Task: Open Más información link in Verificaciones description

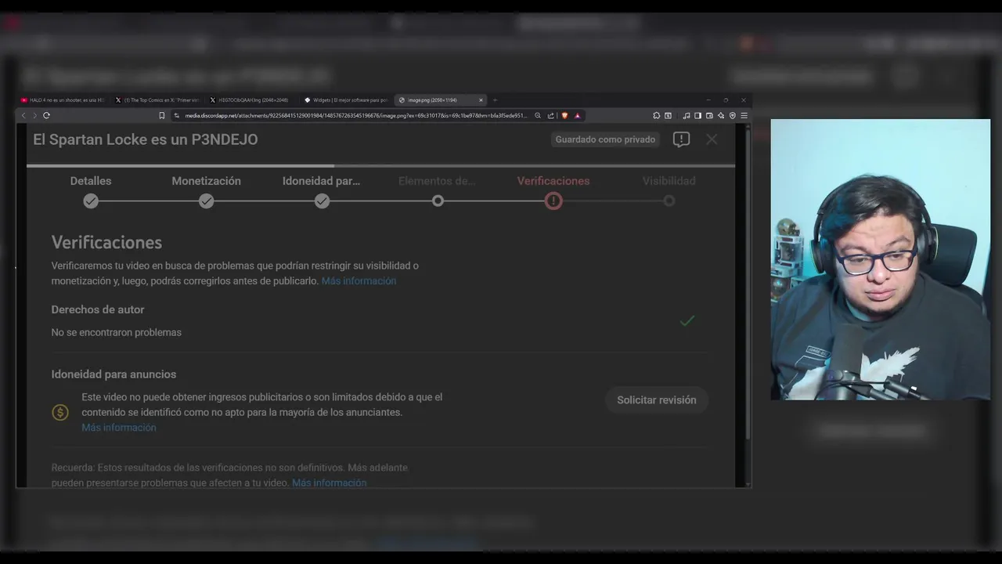Action: point(359,281)
